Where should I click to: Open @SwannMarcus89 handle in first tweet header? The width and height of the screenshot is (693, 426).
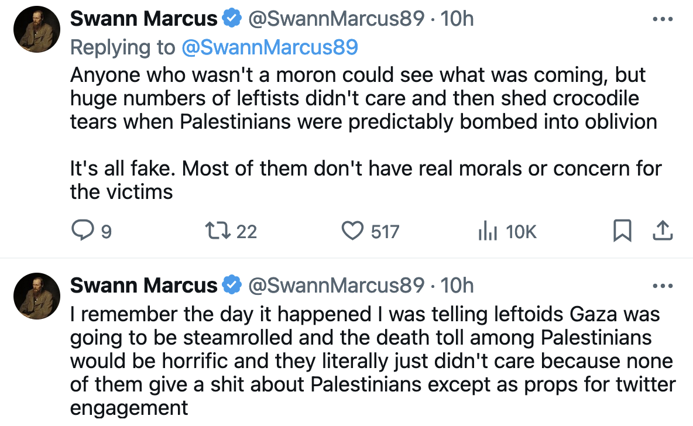pyautogui.click(x=336, y=19)
